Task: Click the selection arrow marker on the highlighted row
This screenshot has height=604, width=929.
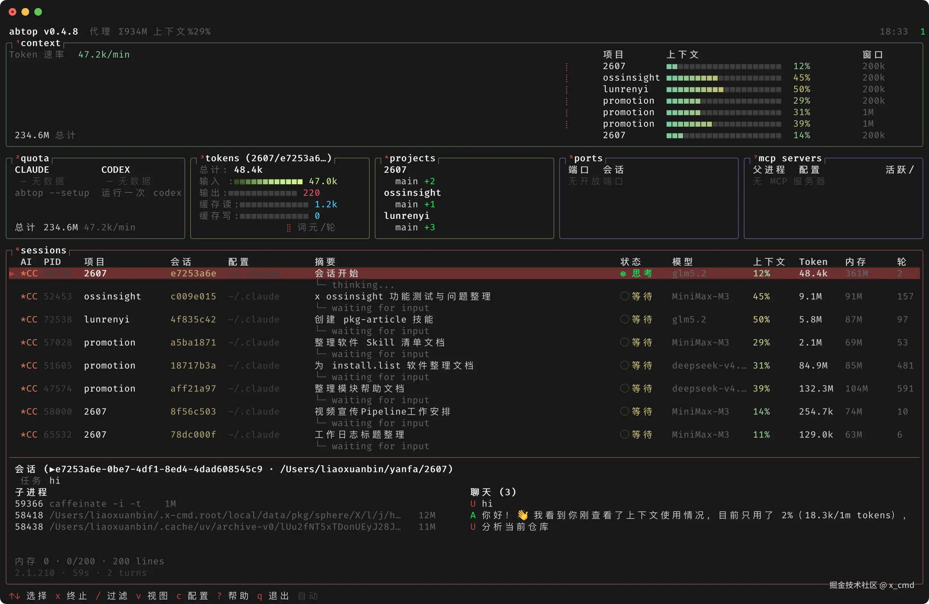Action: click(12, 274)
